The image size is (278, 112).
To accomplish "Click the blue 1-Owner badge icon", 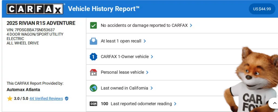I will point(93,57).
